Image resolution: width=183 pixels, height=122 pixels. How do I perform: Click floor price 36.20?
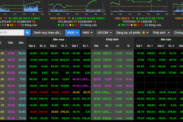22,53
